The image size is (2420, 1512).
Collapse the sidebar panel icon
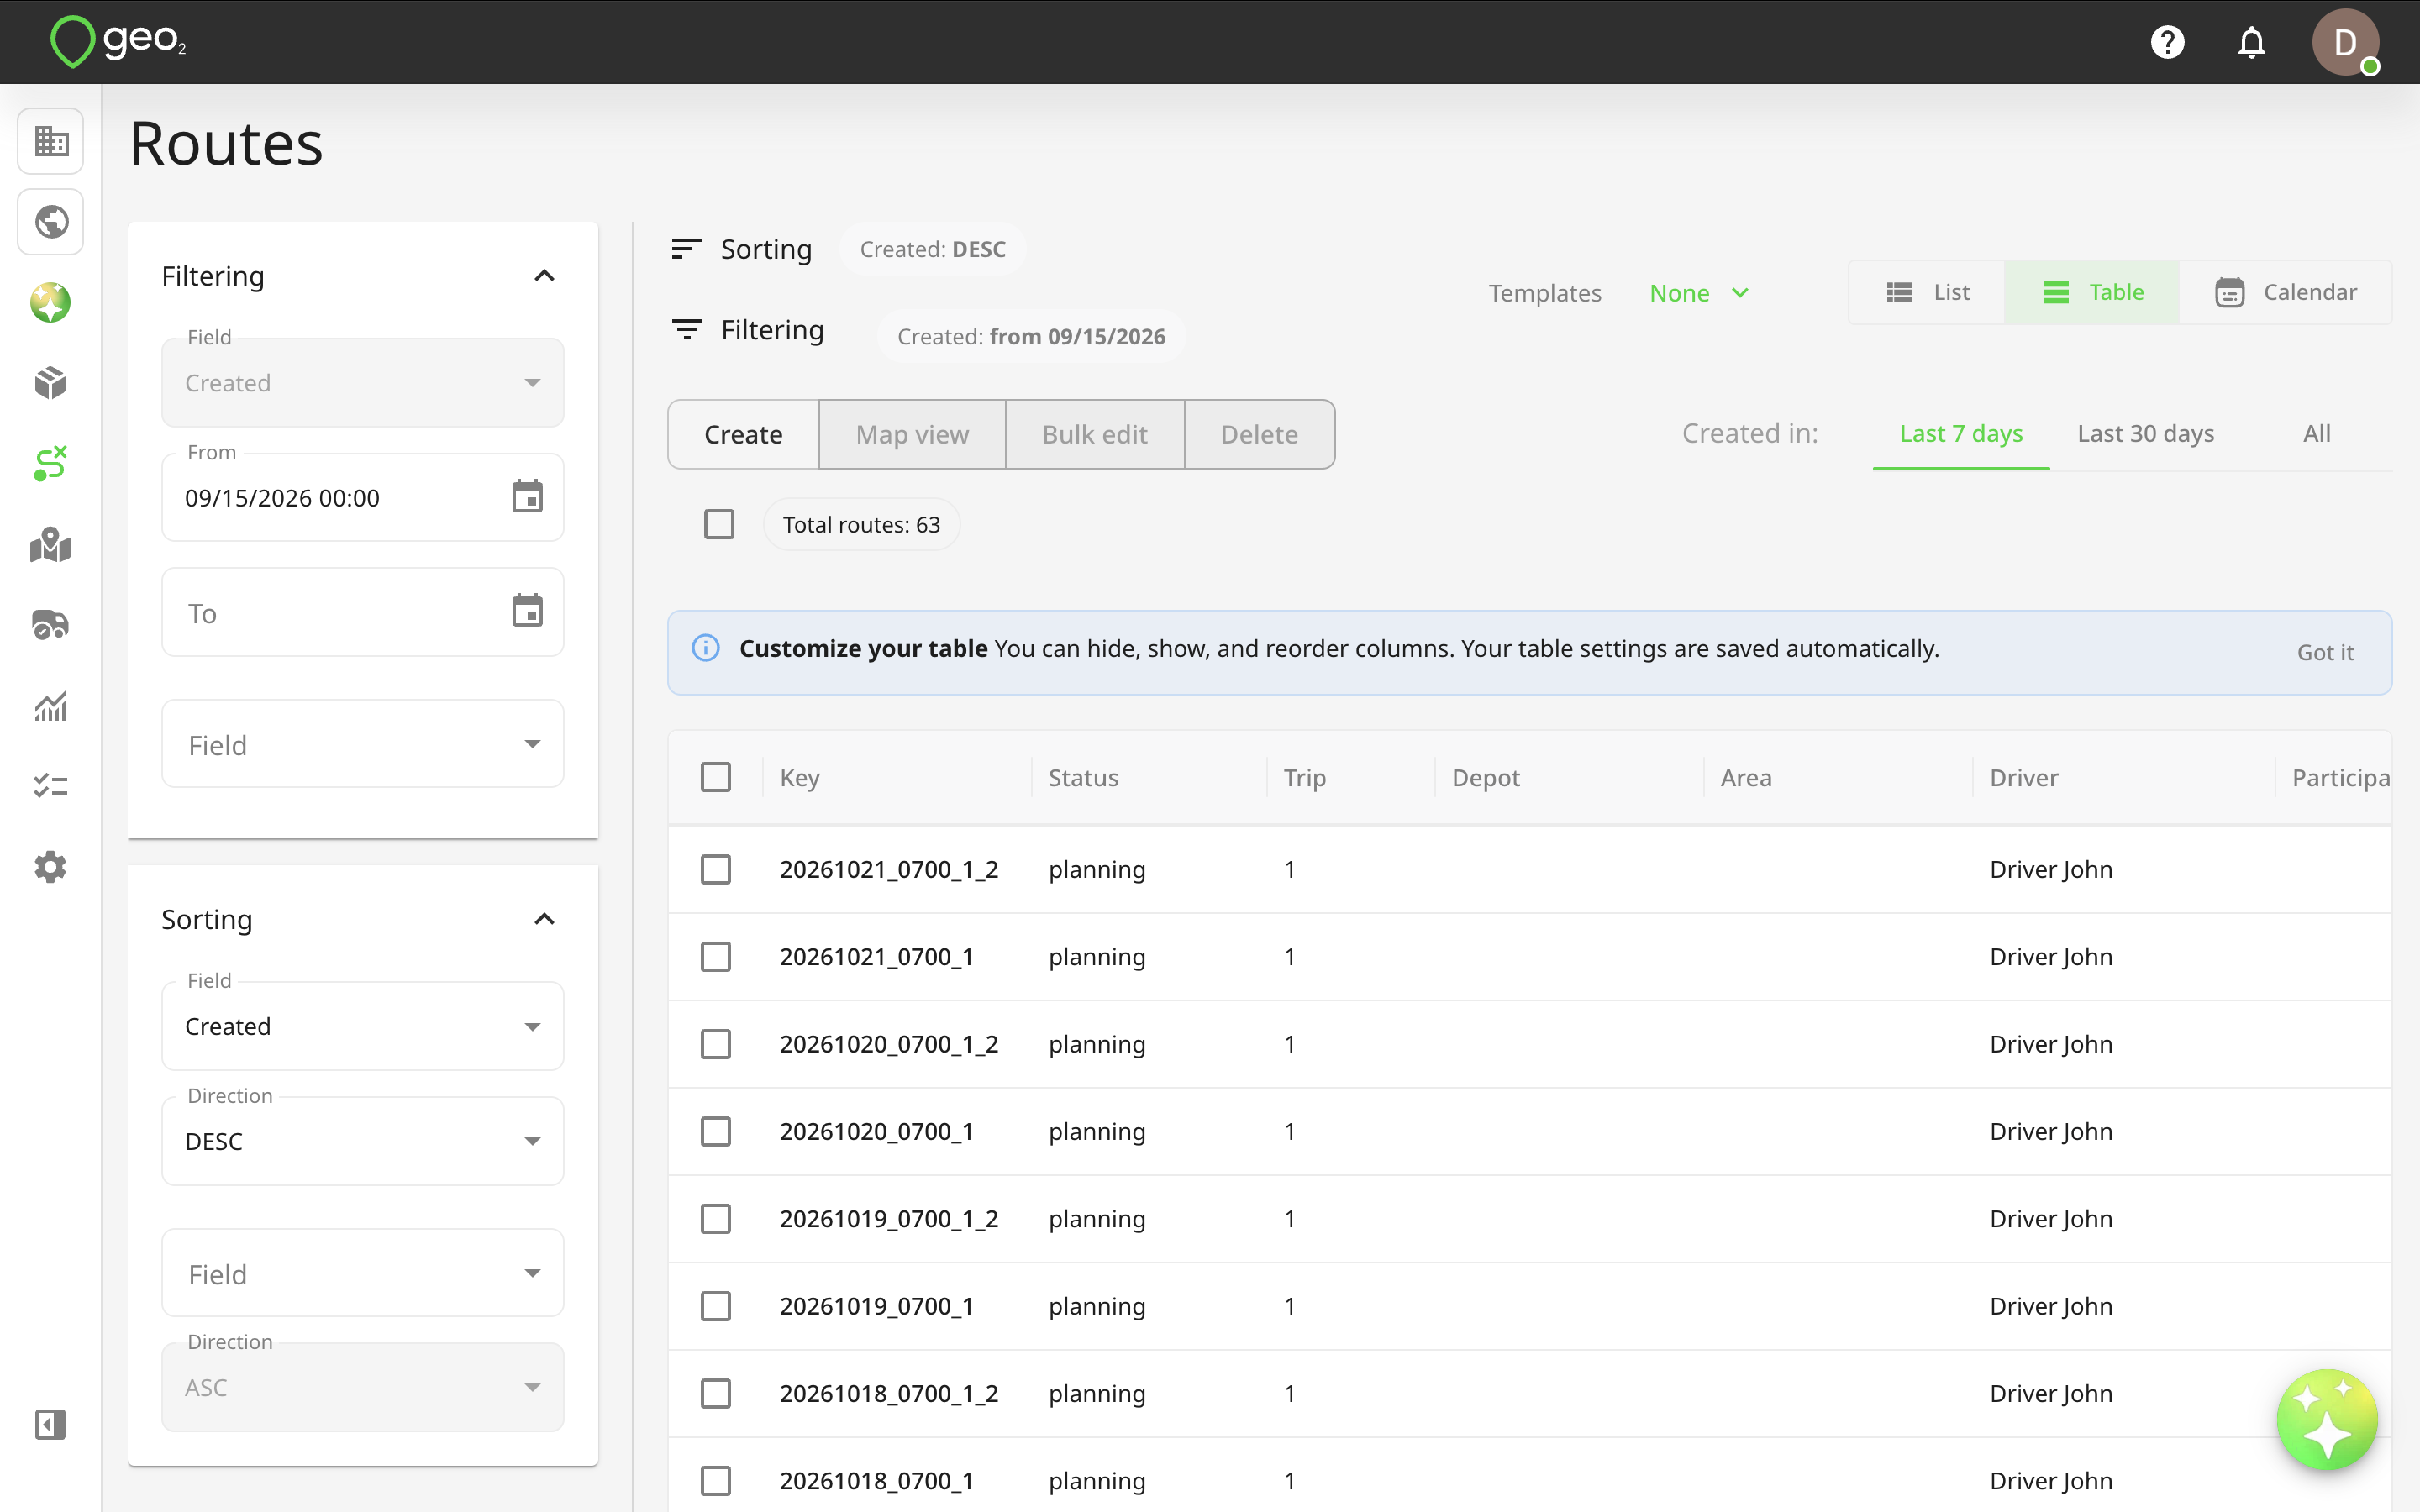51,1424
